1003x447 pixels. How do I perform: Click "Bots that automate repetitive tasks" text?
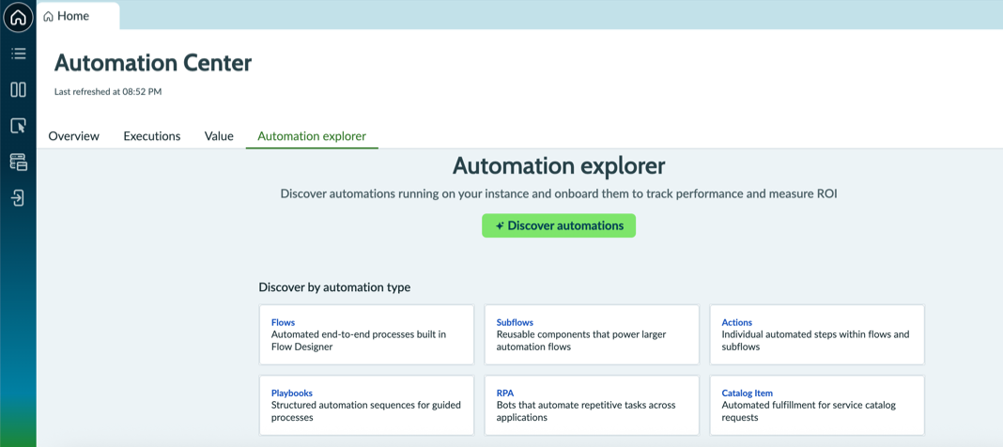click(x=576, y=406)
